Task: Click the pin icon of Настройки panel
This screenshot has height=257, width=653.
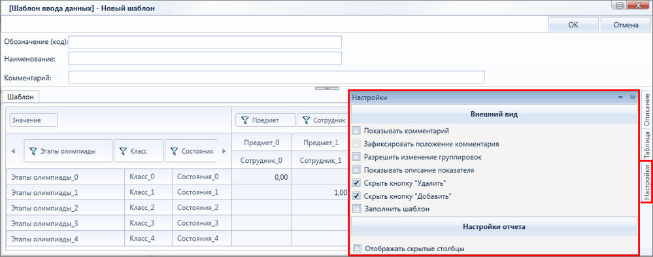Action: [x=632, y=97]
